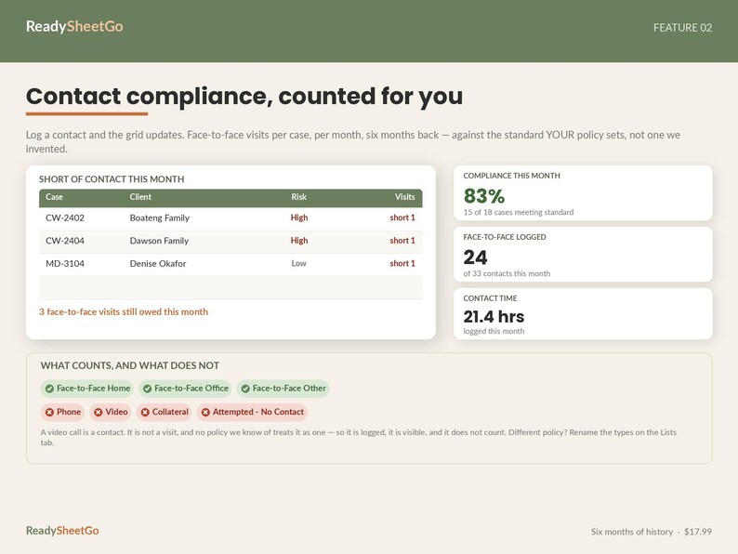738x554 pixels.
Task: Click the Client column header
Action: (x=140, y=197)
